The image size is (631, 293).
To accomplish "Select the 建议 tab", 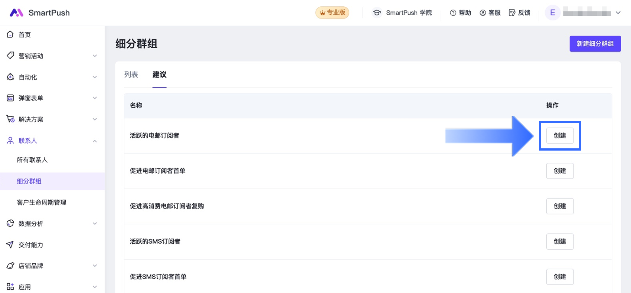I will point(160,75).
